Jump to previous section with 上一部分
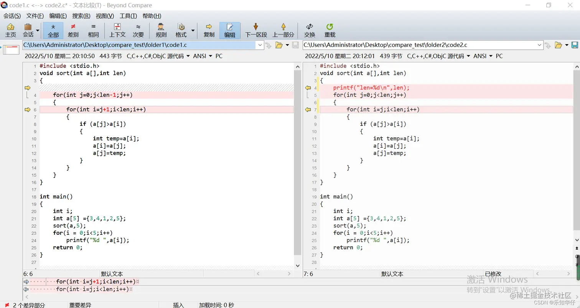This screenshot has width=580, height=308. [283, 30]
